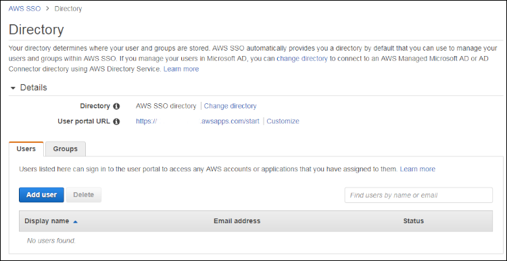Click Customize next to portal URL
This screenshot has width=507, height=261.
283,121
